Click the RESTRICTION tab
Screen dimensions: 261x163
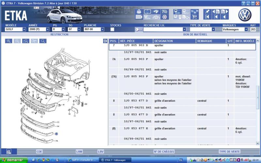(59, 35)
